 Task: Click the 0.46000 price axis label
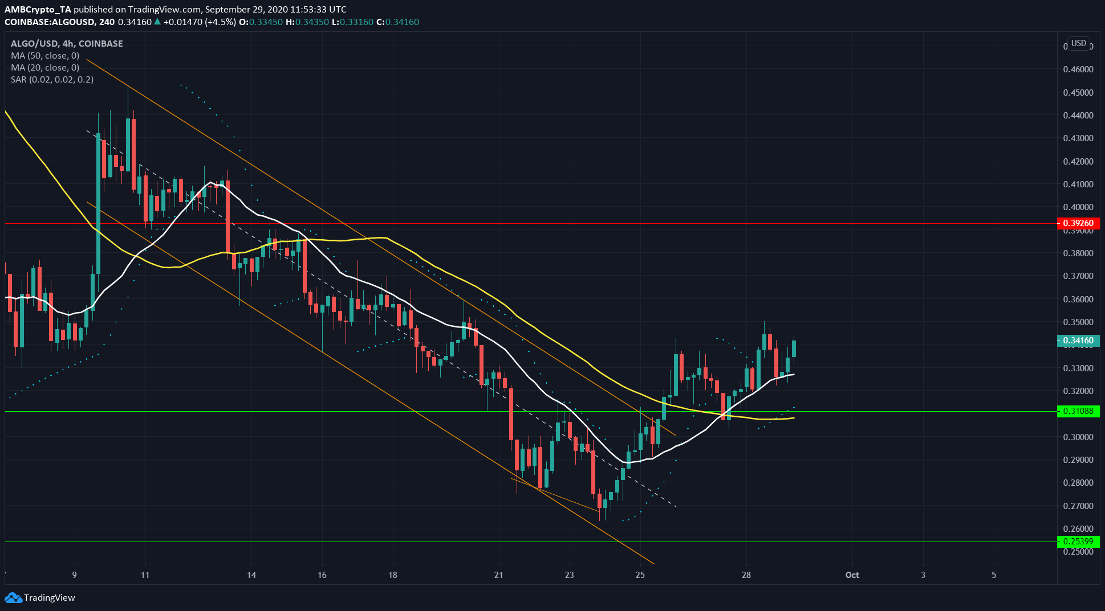point(1078,69)
